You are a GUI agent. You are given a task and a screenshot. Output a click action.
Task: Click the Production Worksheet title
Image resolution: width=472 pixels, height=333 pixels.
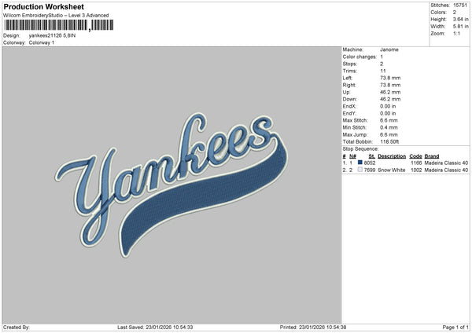[43, 6]
